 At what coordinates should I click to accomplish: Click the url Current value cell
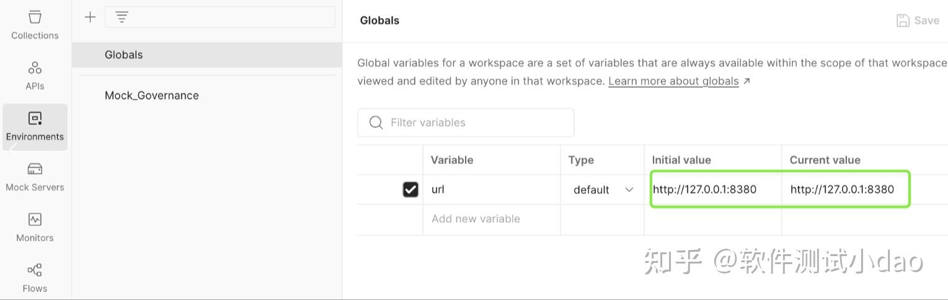tap(842, 189)
